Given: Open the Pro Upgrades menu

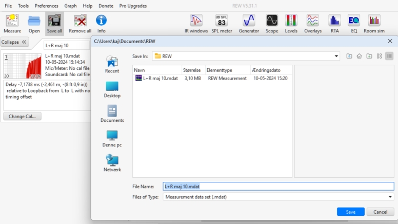Looking at the screenshot, I should [x=133, y=6].
